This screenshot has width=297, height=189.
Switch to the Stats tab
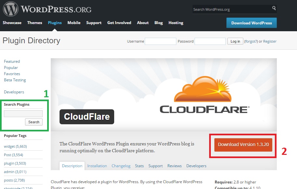[139, 166]
